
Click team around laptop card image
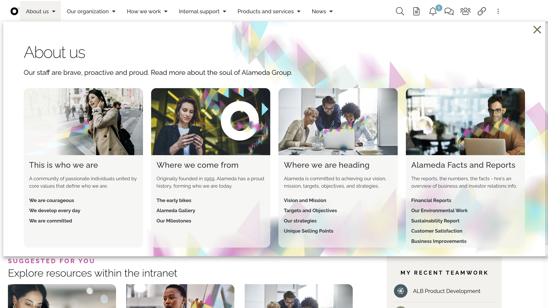(338, 121)
